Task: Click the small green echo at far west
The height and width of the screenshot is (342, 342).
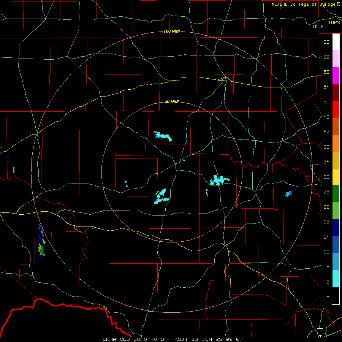Action: [14, 170]
